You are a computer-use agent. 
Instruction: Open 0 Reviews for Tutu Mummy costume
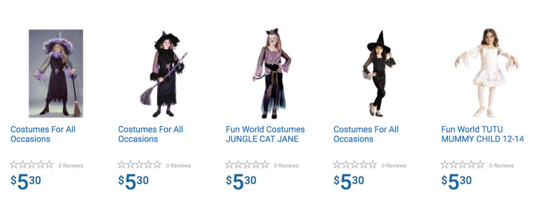click(x=501, y=166)
